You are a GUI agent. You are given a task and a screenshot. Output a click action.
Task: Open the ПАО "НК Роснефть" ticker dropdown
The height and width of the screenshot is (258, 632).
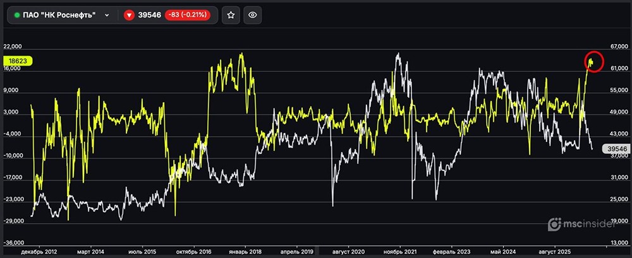click(x=106, y=15)
